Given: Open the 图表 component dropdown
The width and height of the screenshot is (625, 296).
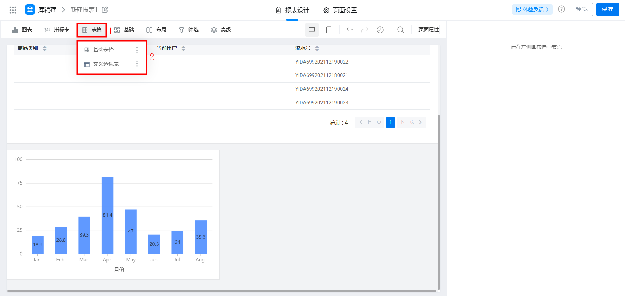Looking at the screenshot, I should coord(22,30).
